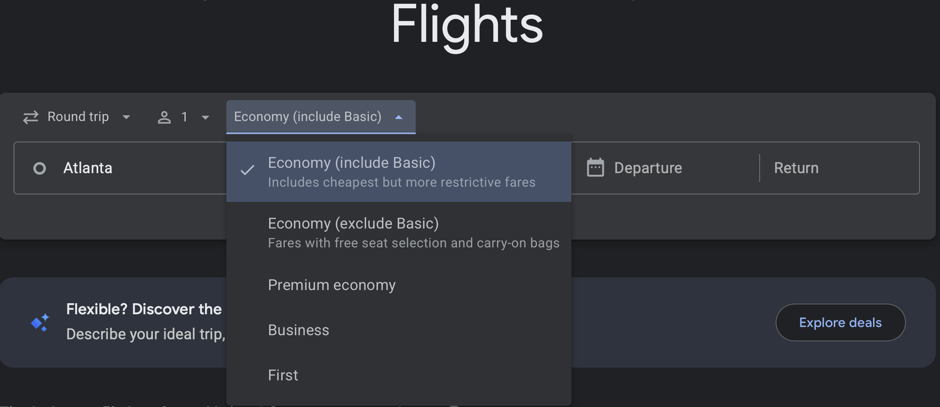Click the checkmark beside Economy (include Basic)
The height and width of the screenshot is (407, 940).
(247, 170)
